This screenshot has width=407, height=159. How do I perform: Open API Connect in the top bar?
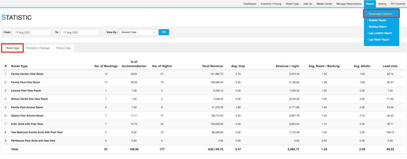tap(398, 4)
